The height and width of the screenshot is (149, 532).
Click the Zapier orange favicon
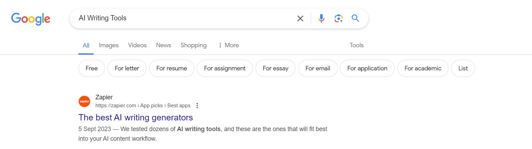tap(84, 101)
